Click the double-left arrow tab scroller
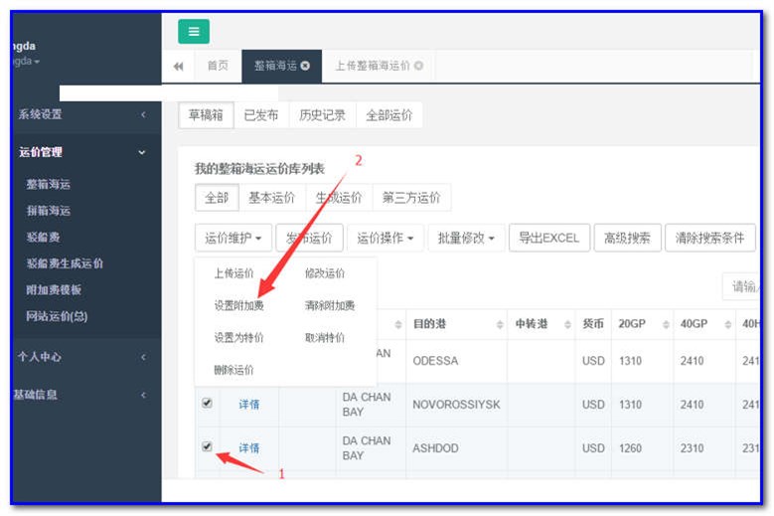The image size is (774, 516). pos(178,67)
